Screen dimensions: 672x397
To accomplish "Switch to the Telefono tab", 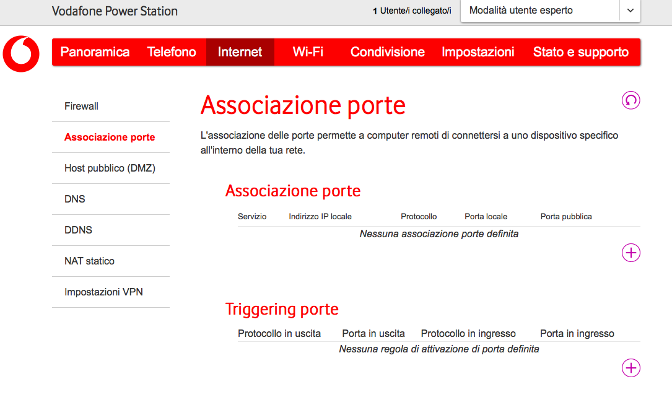I will pos(172,52).
